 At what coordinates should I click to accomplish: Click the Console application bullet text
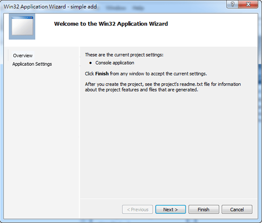[x=115, y=63]
